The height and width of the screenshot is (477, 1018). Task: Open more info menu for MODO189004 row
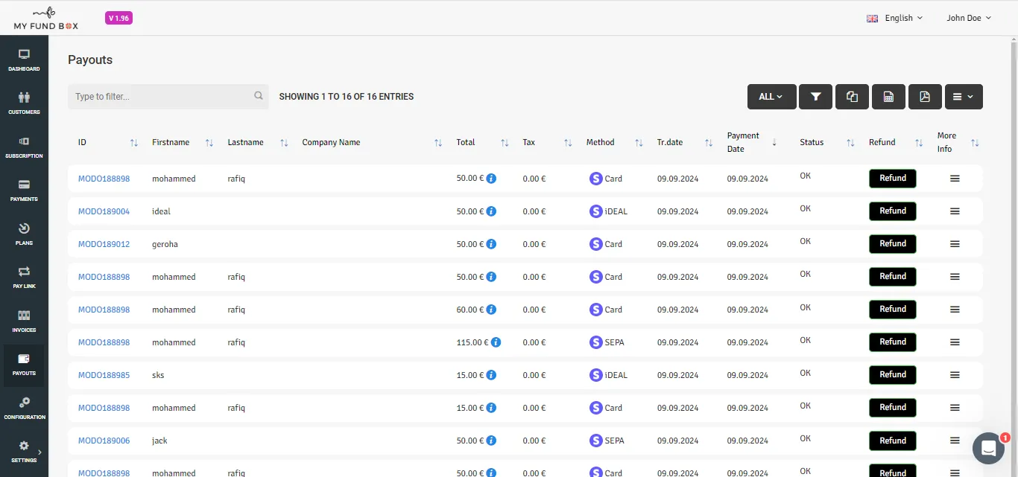(955, 211)
